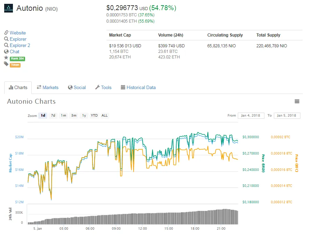
Task: Click the 220,466,789 NIO total value
Action: click(x=272, y=46)
